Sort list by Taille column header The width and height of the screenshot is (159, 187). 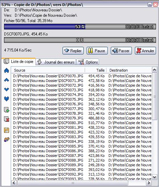pos(96,70)
